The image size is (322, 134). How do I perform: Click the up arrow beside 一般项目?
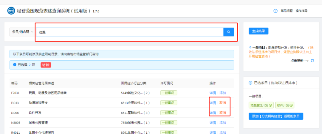250,48
